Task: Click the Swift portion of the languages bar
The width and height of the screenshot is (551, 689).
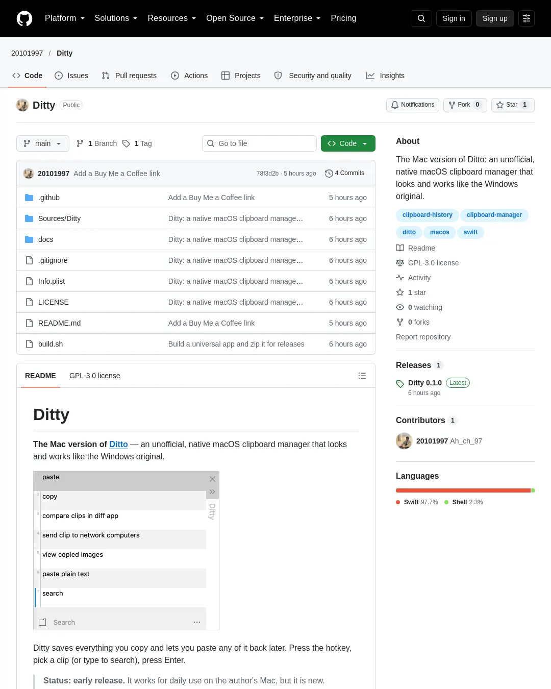Action: click(463, 490)
